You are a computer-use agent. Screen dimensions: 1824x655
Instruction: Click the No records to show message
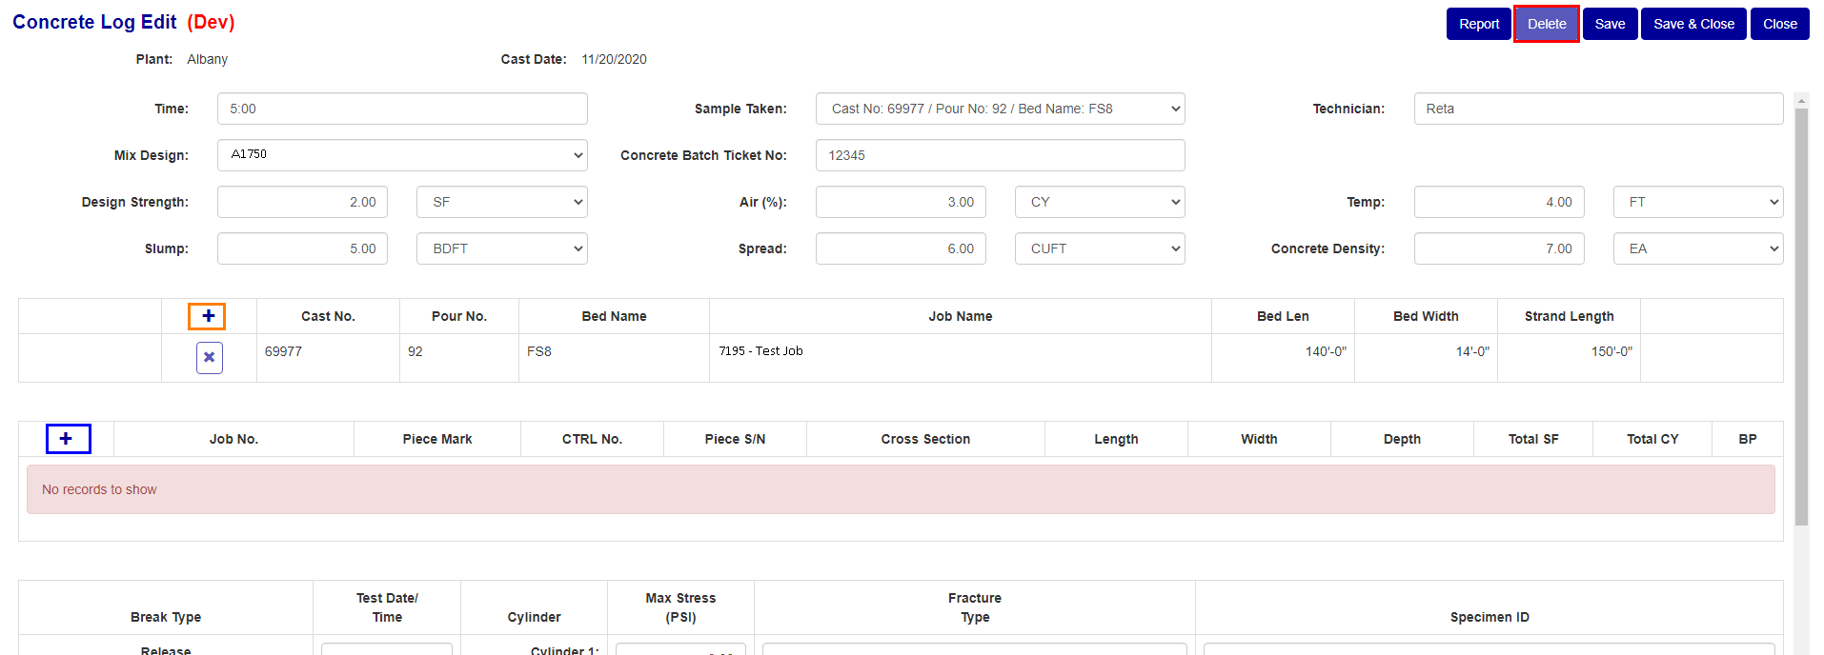901,489
